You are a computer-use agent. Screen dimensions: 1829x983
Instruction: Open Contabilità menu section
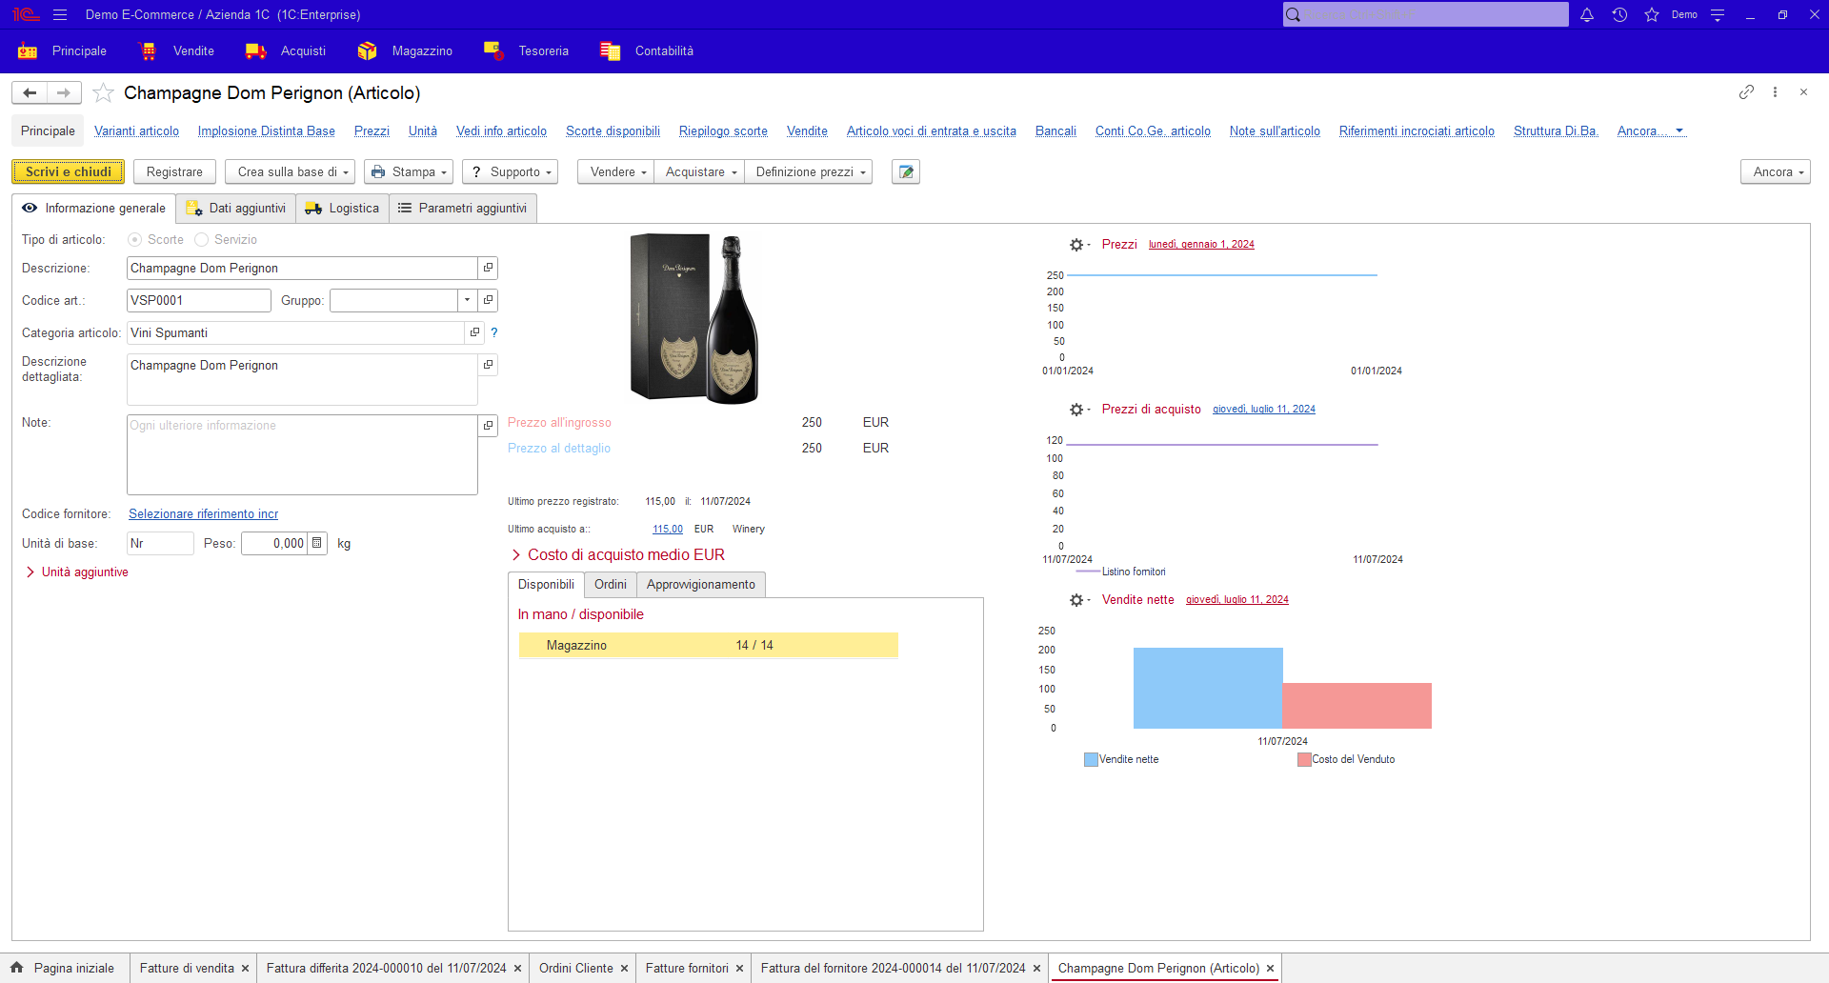pos(647,50)
